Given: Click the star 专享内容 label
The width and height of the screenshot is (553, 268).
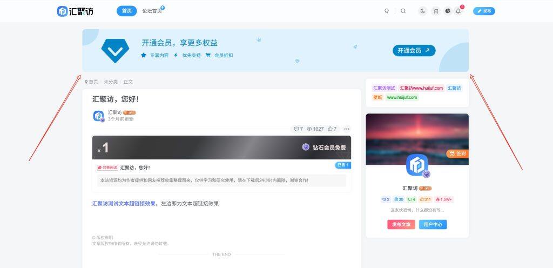Looking at the screenshot, I should [155, 55].
